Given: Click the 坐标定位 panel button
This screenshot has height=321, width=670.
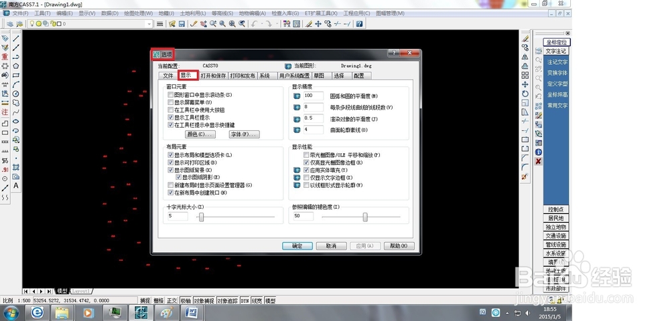Looking at the screenshot, I should click(557, 42).
